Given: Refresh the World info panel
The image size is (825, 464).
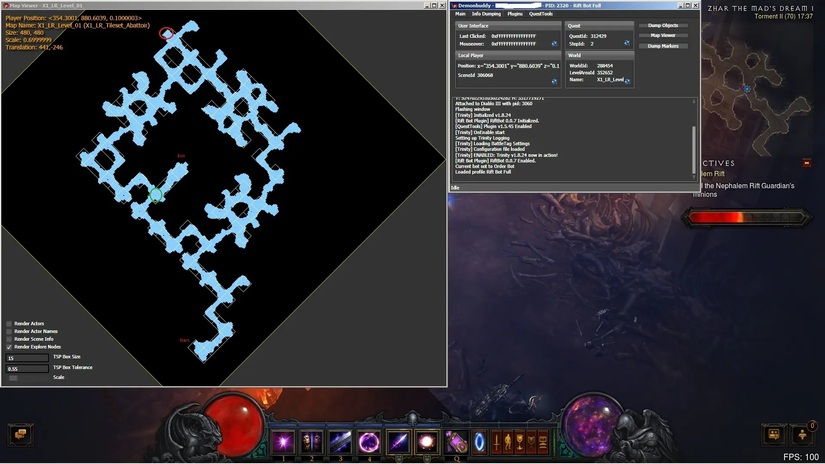Looking at the screenshot, I should point(627,81).
